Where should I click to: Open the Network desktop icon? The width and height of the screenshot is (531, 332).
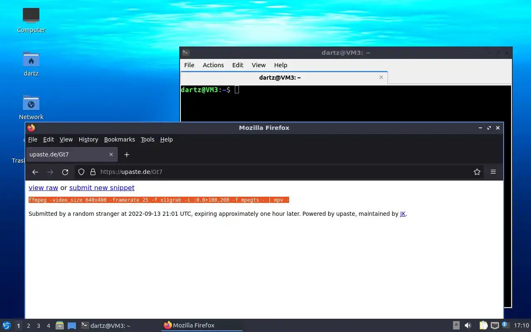click(x=31, y=107)
